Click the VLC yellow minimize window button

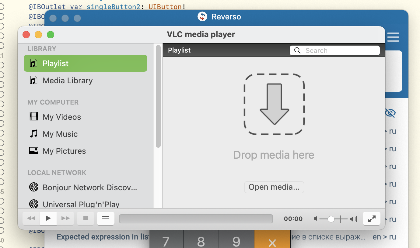[x=38, y=35]
